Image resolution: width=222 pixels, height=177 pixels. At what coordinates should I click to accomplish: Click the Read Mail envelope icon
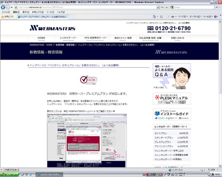click(x=168, y=16)
